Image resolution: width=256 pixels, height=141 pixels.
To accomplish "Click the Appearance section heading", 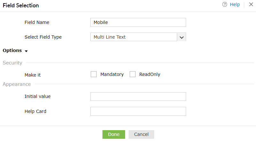I will (x=17, y=84).
